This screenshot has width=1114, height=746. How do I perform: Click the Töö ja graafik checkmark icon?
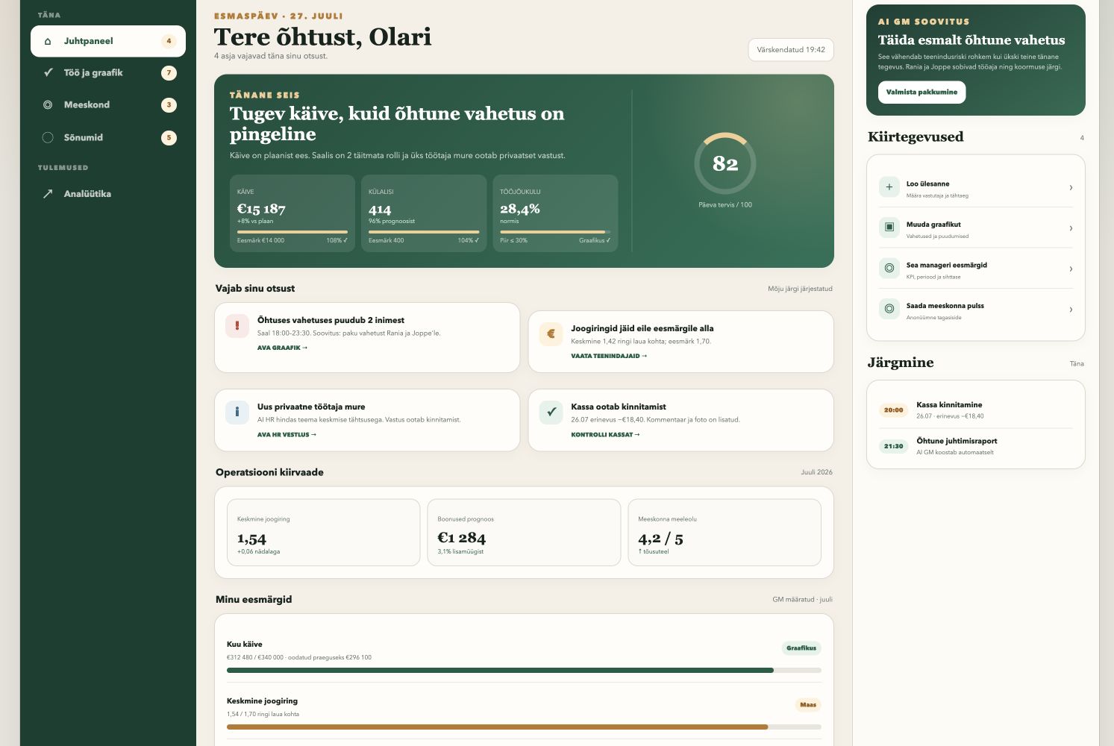click(x=48, y=73)
